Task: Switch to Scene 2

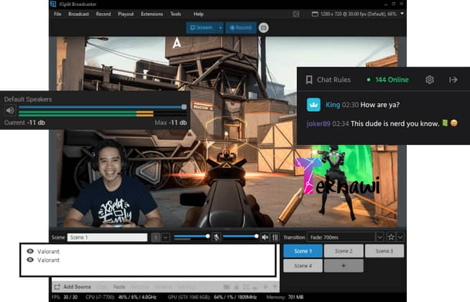Action: click(344, 251)
